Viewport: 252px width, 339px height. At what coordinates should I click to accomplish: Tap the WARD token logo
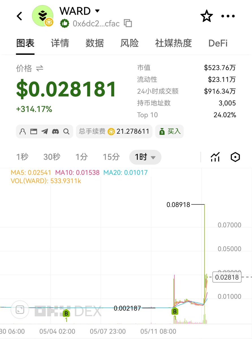pyautogui.click(x=43, y=16)
